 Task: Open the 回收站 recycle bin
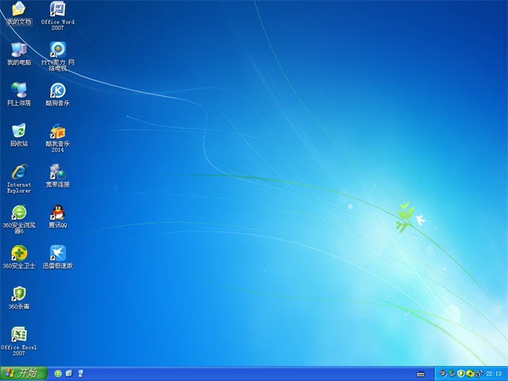[19, 132]
